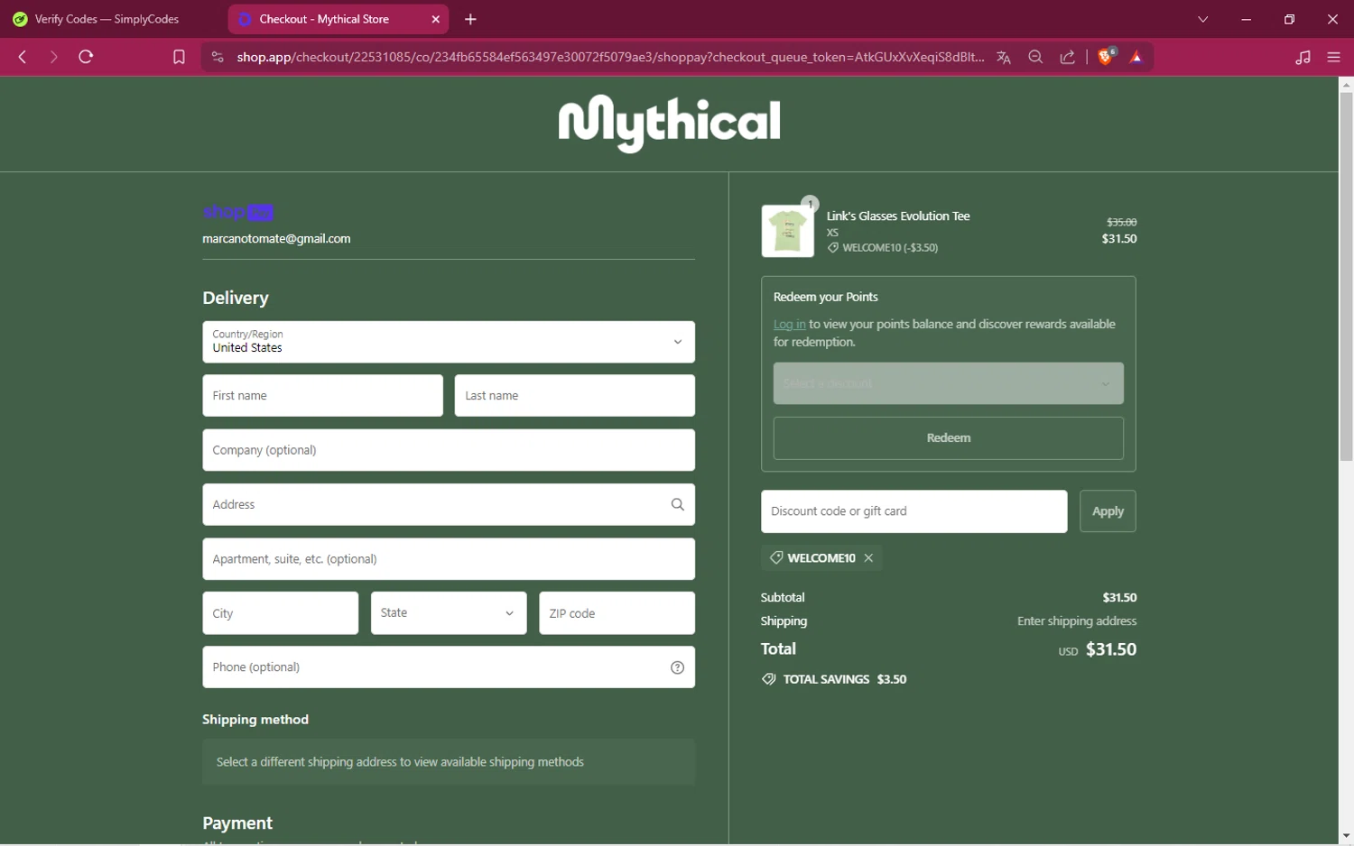Maximize or restore the browser window

1289,19
